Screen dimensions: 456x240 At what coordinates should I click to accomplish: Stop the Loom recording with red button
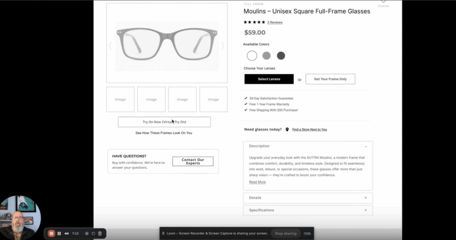[51, 233]
